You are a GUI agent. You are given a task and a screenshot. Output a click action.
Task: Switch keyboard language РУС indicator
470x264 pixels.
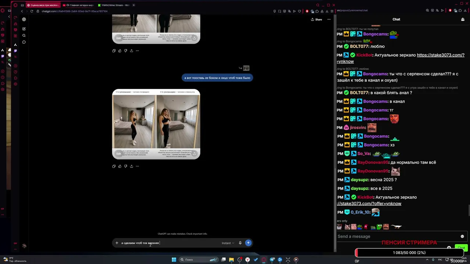(x=440, y=260)
